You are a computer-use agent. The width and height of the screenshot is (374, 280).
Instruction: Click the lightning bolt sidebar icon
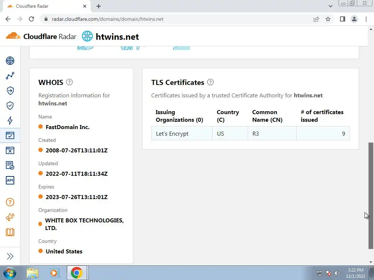coord(10,120)
